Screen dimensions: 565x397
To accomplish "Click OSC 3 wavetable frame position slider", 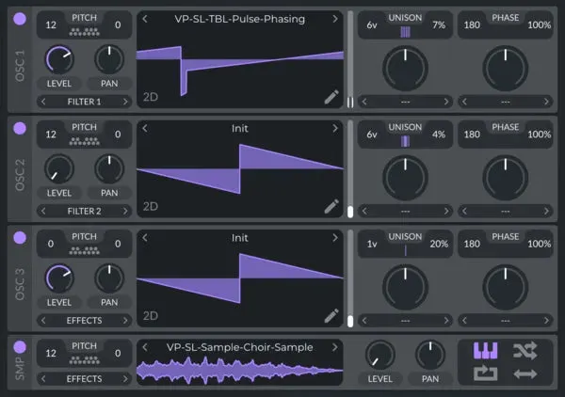I will coord(350,278).
